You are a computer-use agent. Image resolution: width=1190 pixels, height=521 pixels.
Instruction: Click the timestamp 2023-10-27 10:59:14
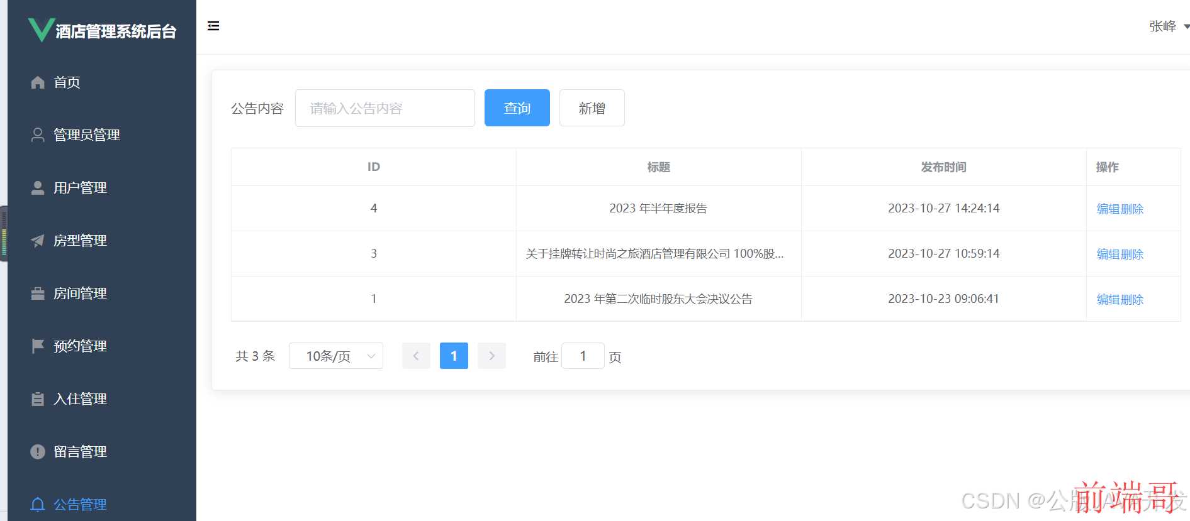[943, 253]
